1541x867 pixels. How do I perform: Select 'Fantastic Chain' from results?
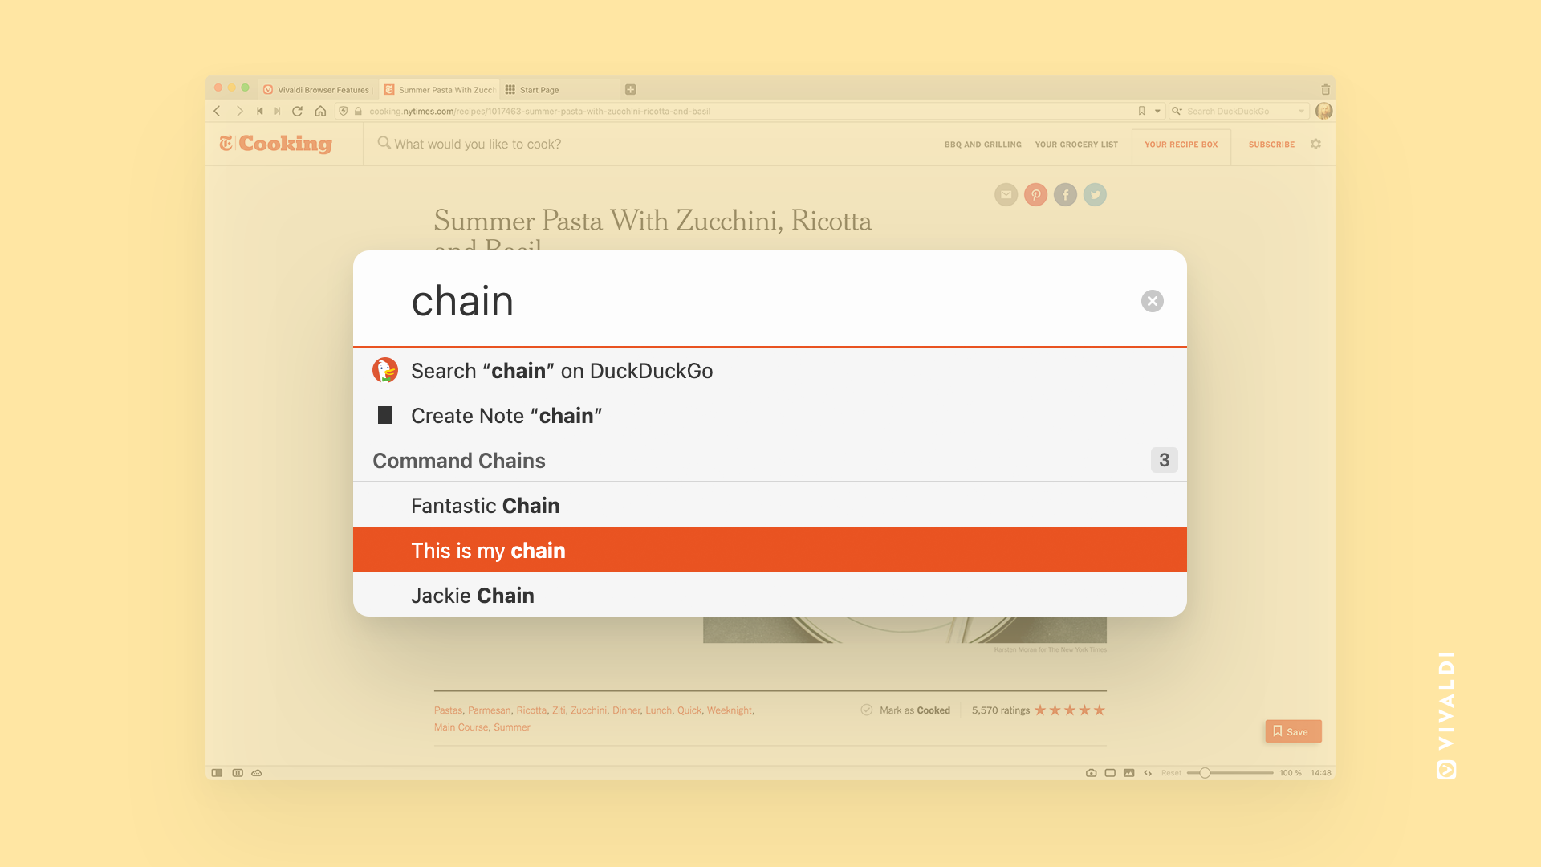pyautogui.click(x=770, y=504)
